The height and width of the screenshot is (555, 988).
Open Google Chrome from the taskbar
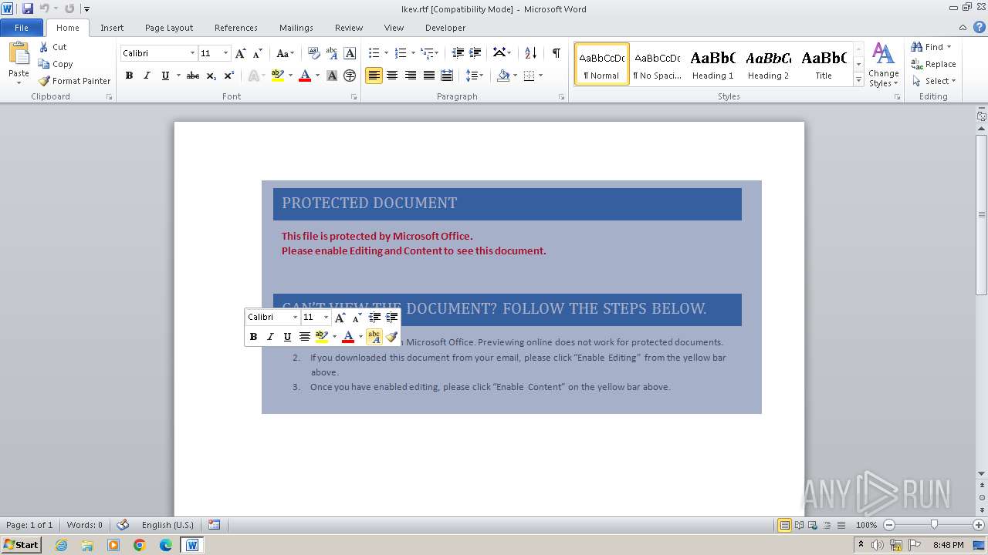point(140,545)
